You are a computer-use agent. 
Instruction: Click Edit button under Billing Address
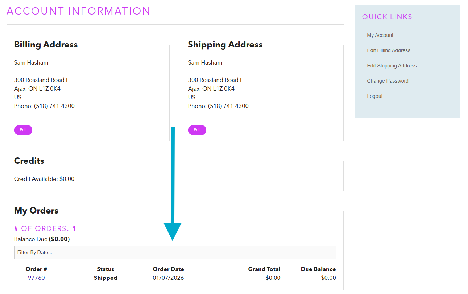point(23,130)
